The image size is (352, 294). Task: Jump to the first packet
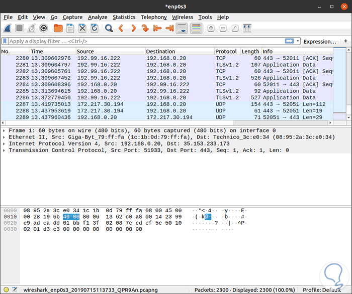tap(157, 28)
